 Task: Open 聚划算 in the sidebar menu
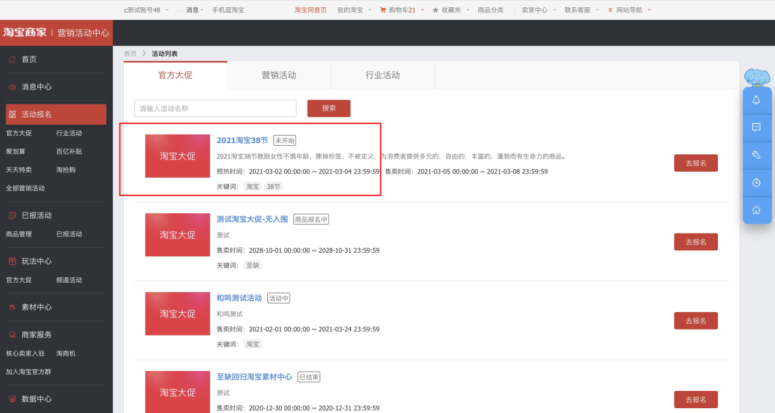point(16,152)
